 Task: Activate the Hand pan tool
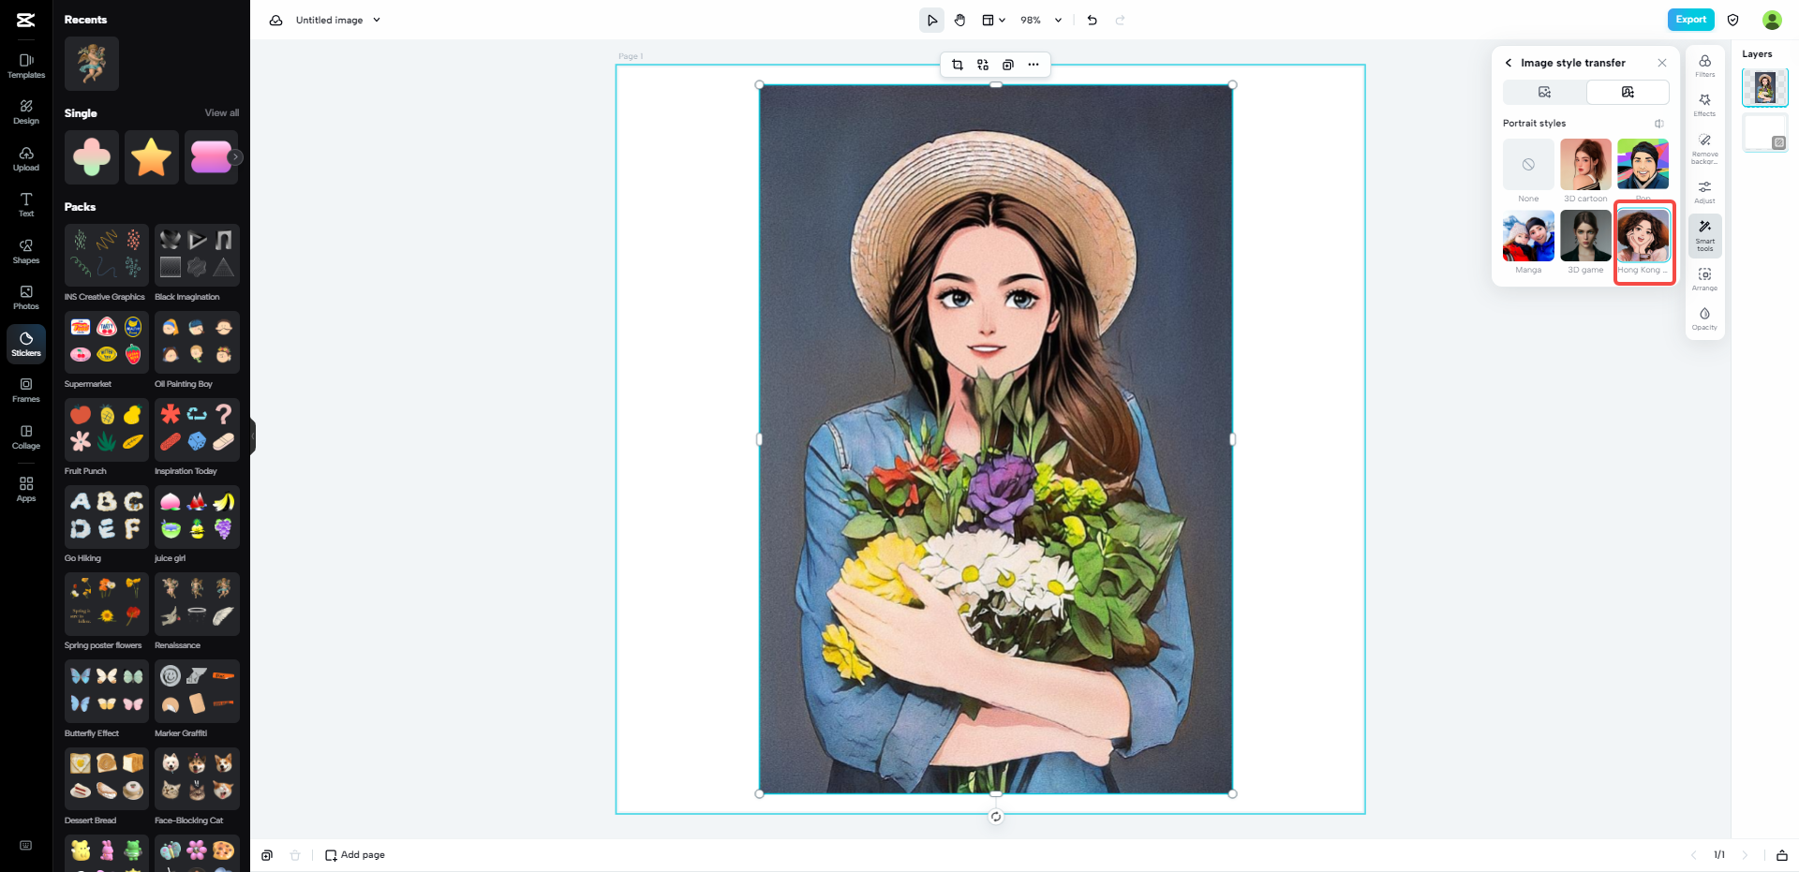(960, 20)
